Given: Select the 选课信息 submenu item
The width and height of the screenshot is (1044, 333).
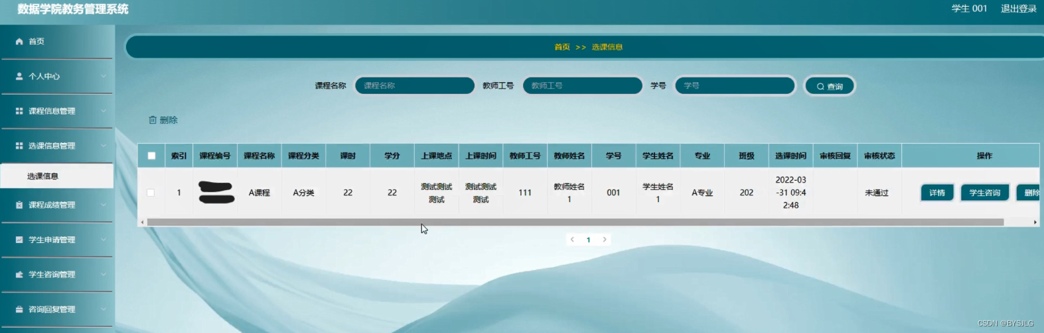Looking at the screenshot, I should click(x=57, y=176).
